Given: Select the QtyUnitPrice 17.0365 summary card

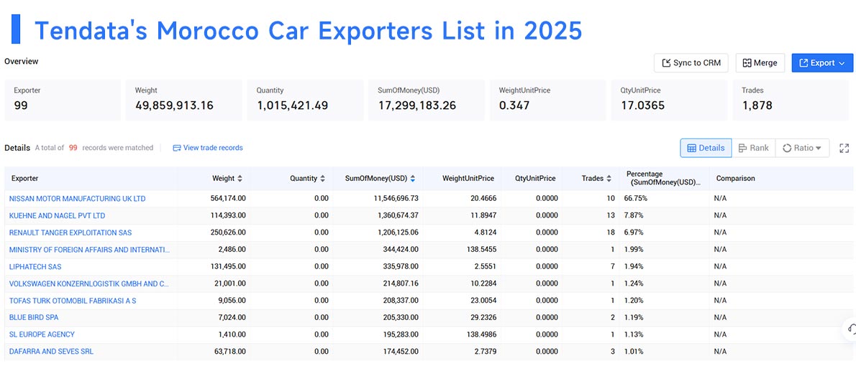Looking at the screenshot, I should (669, 100).
